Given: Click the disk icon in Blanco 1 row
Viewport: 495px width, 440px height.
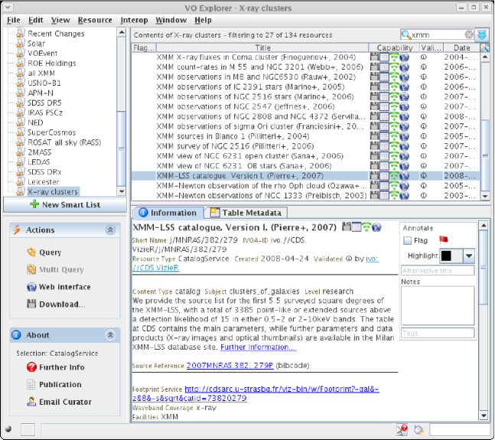Looking at the screenshot, I should (374, 136).
